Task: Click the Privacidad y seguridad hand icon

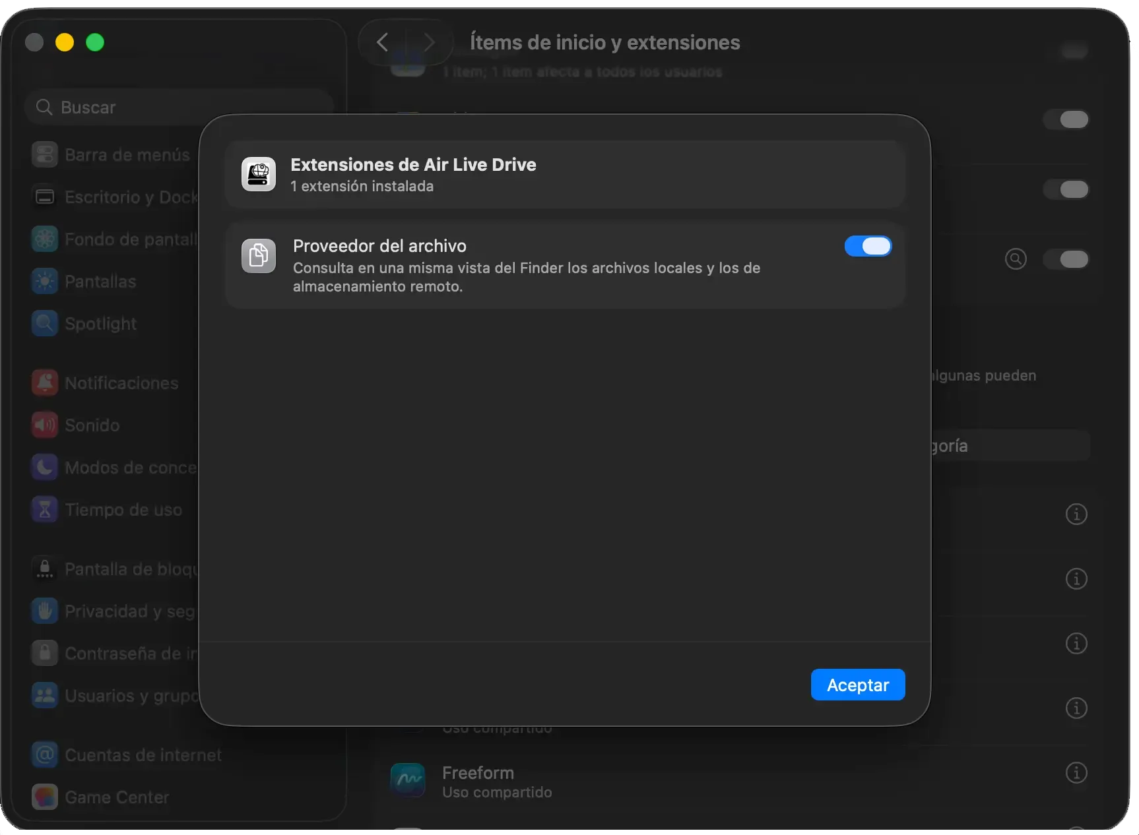Action: [45, 611]
